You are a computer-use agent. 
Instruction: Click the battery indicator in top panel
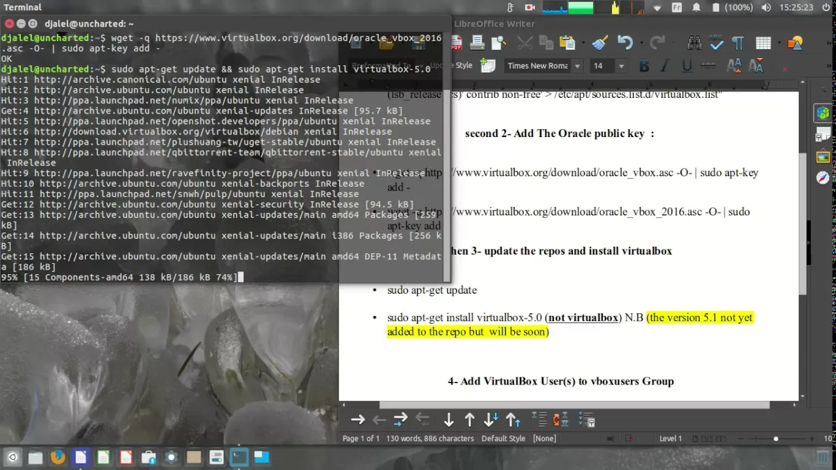[731, 7]
